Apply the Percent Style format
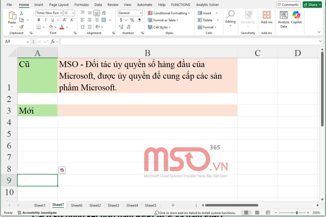 (132, 20)
